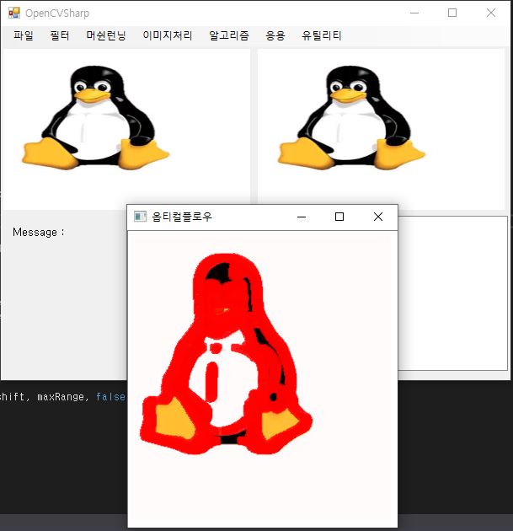The height and width of the screenshot is (531, 513).
Task: Minimize the 옵티컬플로우 window
Action: coord(302,217)
